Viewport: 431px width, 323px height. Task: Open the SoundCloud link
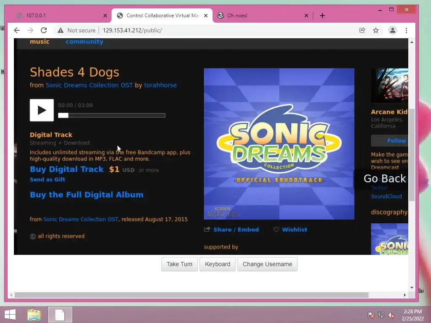click(x=386, y=196)
